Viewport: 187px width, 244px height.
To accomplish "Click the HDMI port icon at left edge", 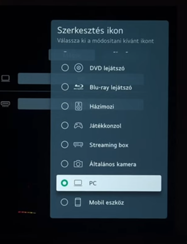I will pos(6,104).
